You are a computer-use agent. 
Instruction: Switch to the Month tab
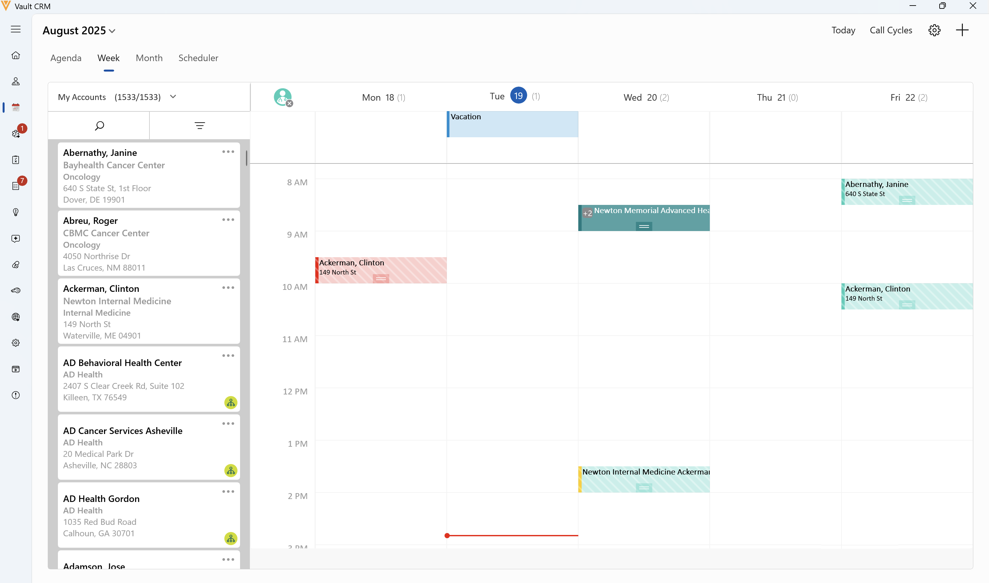(149, 58)
